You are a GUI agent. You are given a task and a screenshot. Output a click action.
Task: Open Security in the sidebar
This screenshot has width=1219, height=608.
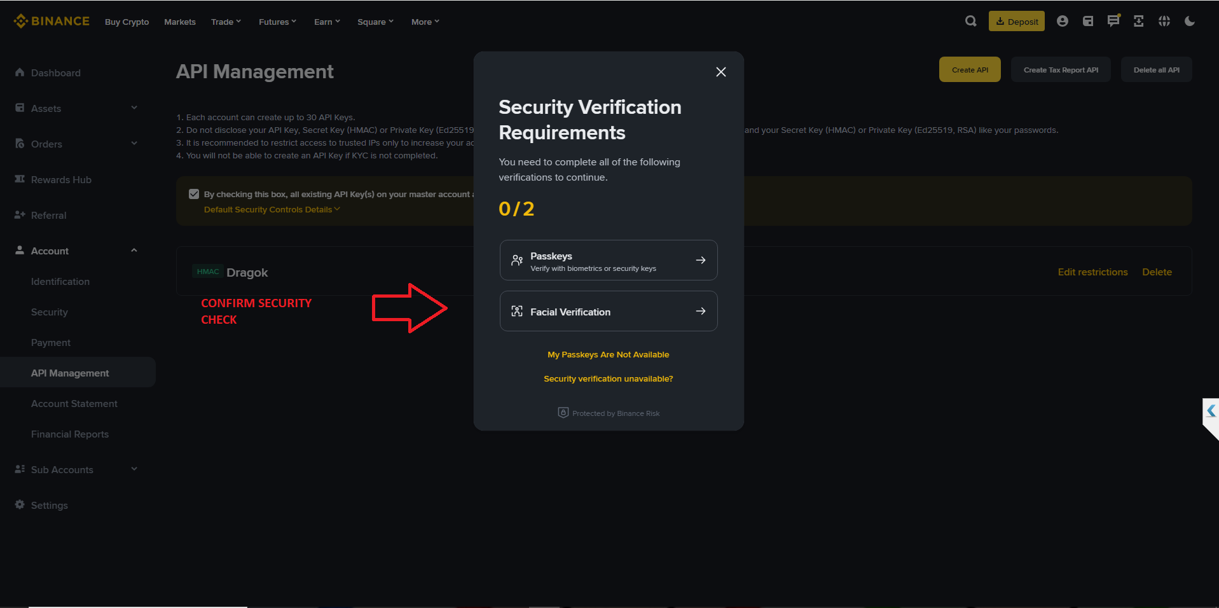pyautogui.click(x=50, y=312)
